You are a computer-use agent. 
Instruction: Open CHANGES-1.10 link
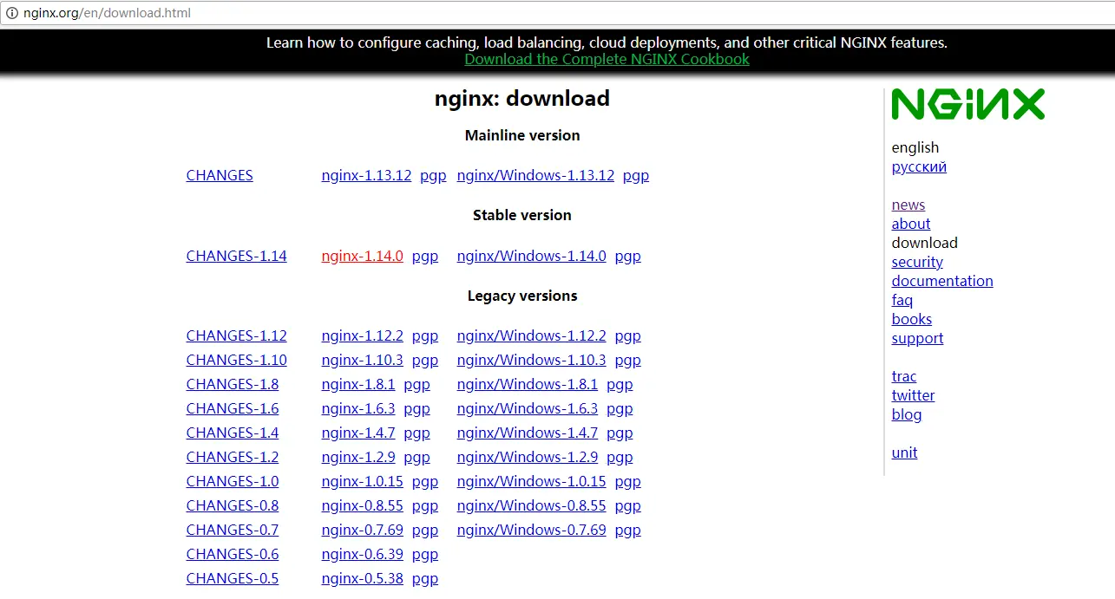point(236,360)
